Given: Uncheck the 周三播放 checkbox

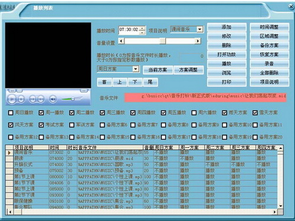Looking at the screenshot, I should point(102,113).
